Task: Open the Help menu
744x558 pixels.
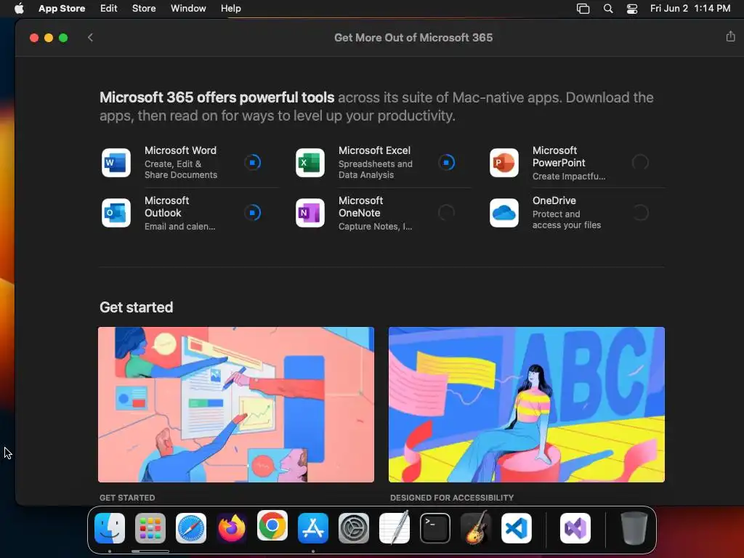Action: point(230,9)
